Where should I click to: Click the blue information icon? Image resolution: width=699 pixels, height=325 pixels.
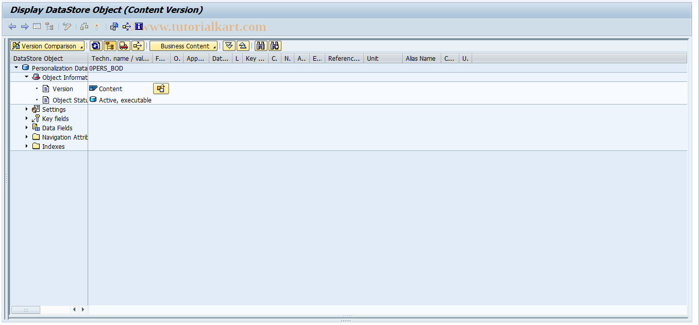click(139, 27)
